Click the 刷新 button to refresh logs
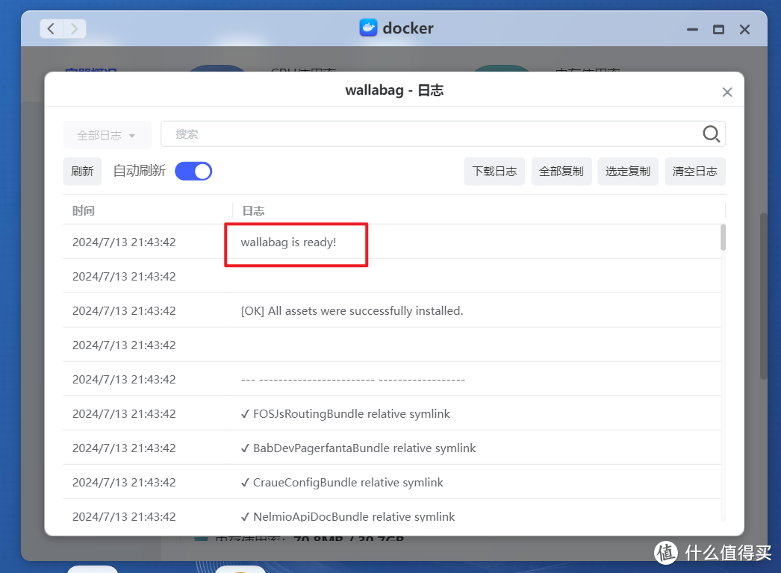781x573 pixels. [81, 171]
